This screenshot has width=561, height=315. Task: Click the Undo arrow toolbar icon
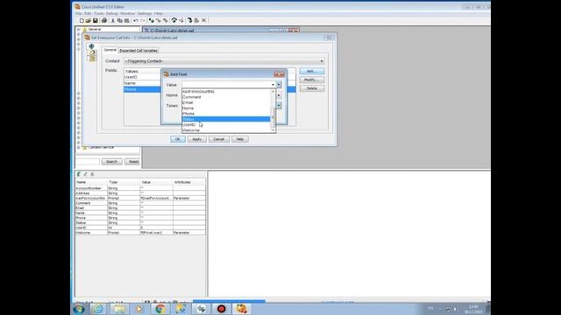(x=136, y=21)
